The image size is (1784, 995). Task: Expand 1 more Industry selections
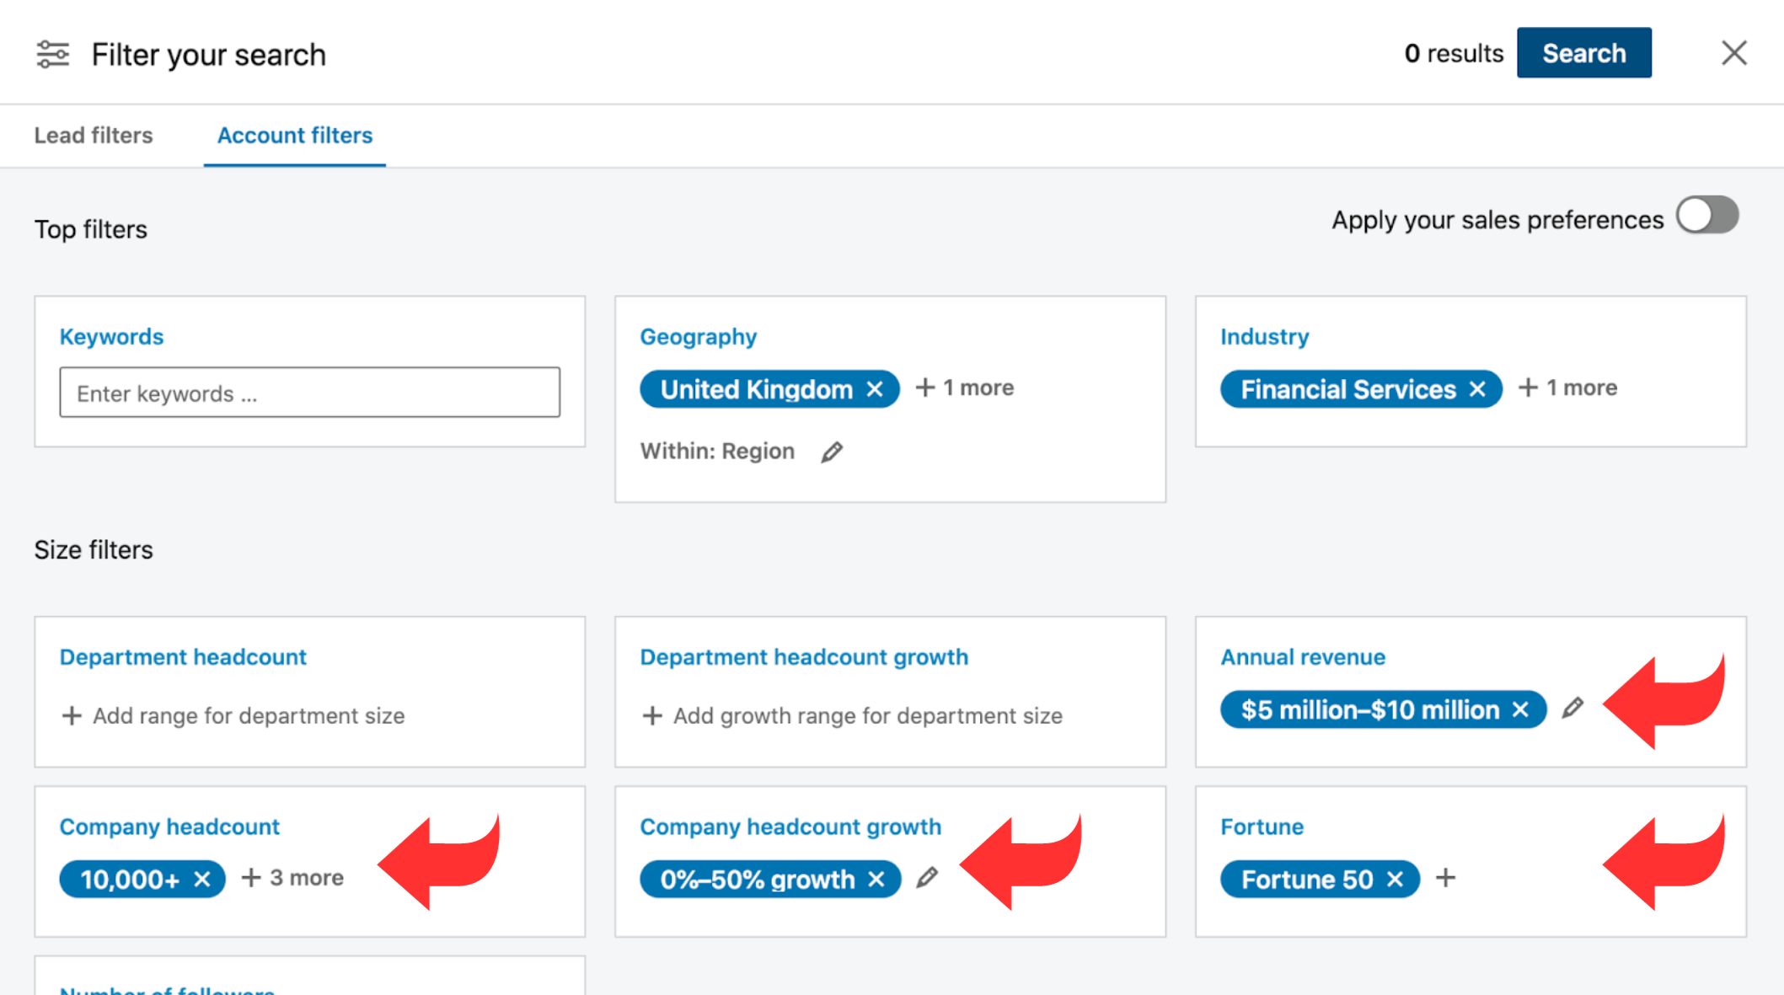[1568, 388]
